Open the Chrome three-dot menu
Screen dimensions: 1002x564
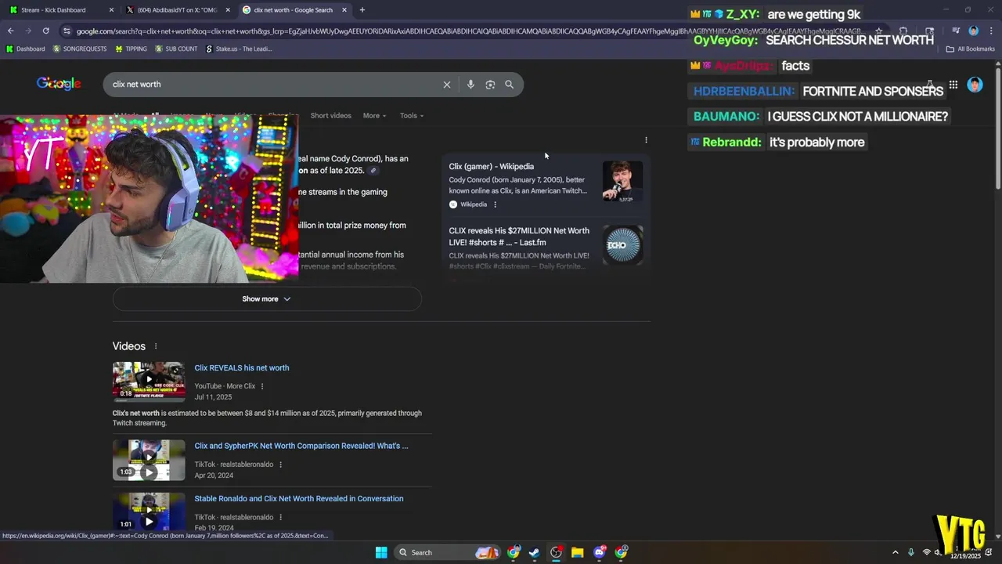point(990,31)
